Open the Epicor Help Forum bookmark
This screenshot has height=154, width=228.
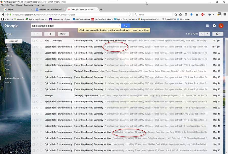pos(37,19)
